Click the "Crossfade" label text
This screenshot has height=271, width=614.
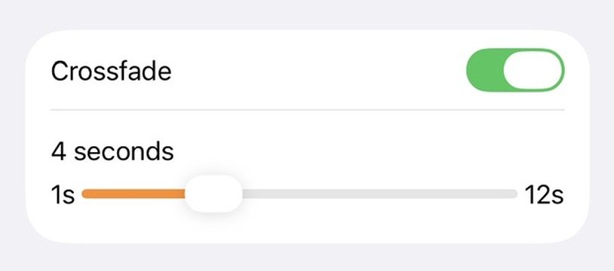(x=111, y=72)
